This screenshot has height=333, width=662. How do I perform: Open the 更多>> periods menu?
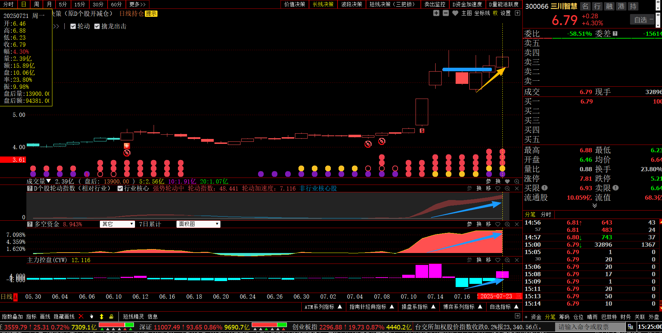[137, 4]
